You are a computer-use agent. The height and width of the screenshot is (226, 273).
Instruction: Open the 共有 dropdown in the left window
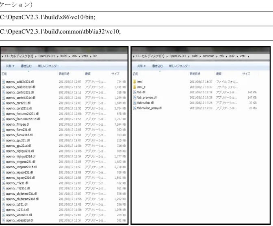pyautogui.click(x=10, y=66)
